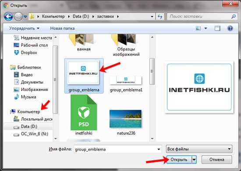Click the search magnifier icon

click(x=233, y=16)
